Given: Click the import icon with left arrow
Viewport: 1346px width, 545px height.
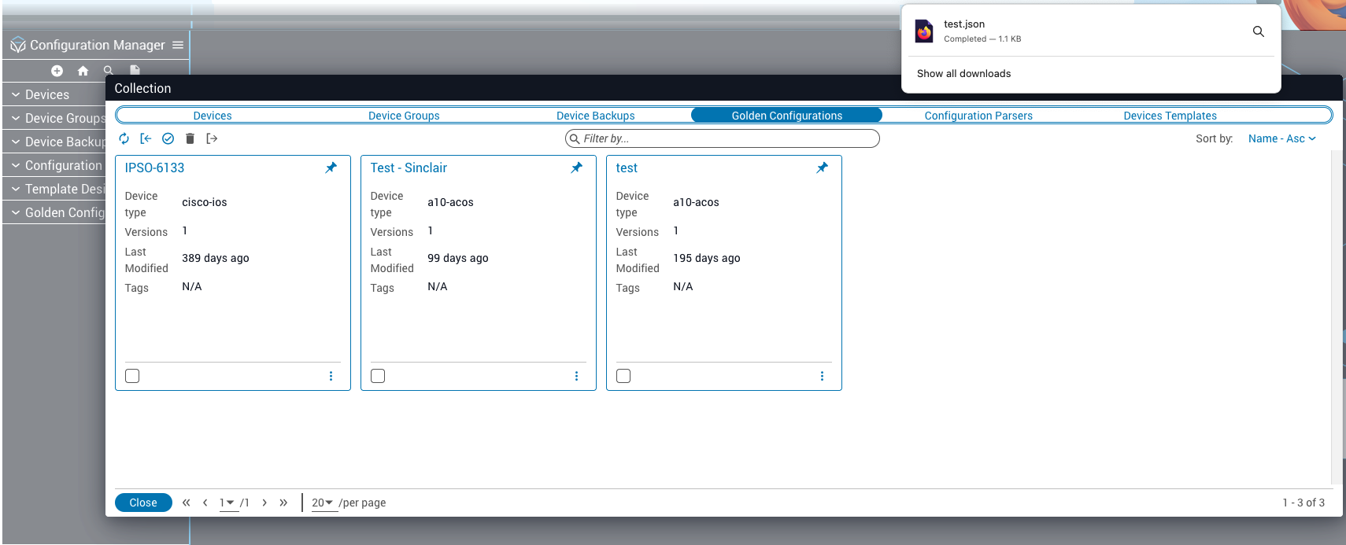Looking at the screenshot, I should [x=146, y=138].
